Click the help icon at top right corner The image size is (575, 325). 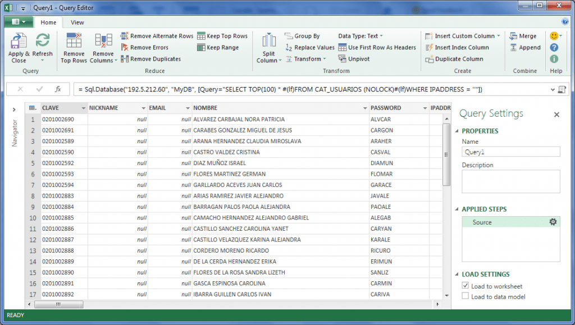coord(565,22)
